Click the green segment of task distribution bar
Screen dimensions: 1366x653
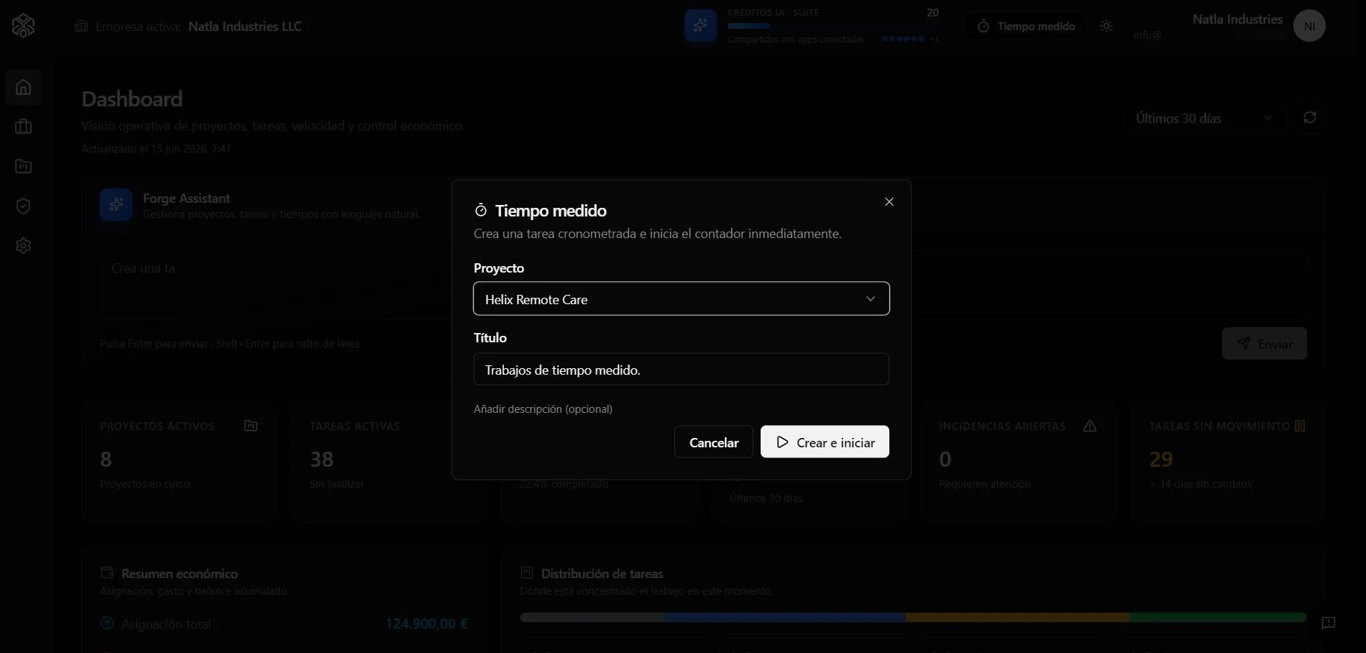pyautogui.click(x=1218, y=617)
